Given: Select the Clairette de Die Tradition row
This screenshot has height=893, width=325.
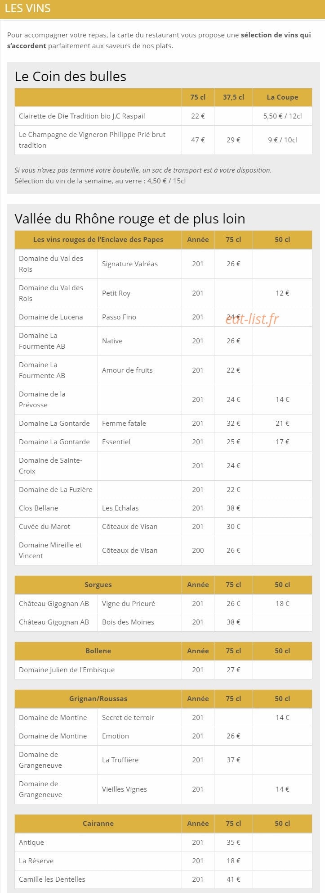Looking at the screenshot, I should (x=163, y=116).
